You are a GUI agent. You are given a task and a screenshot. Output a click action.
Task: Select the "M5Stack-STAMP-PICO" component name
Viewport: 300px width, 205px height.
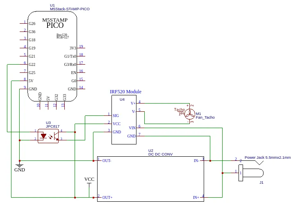[x=70, y=9]
